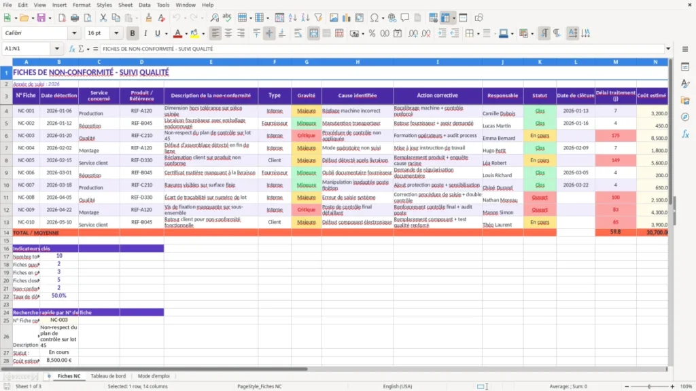Viewport: 696px width, 391px height.
Task: Format as date icon
Action: click(x=398, y=33)
